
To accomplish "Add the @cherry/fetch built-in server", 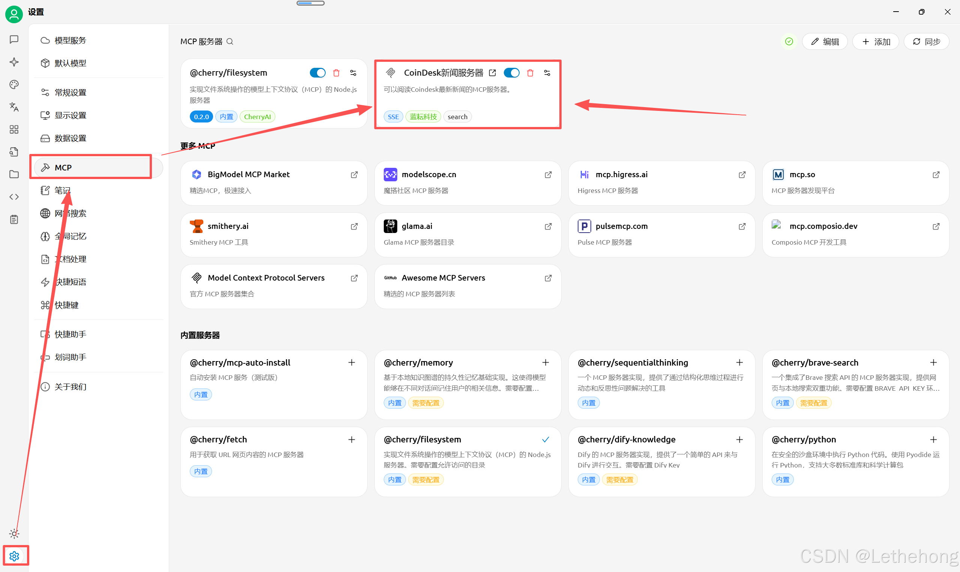I will pyautogui.click(x=352, y=439).
